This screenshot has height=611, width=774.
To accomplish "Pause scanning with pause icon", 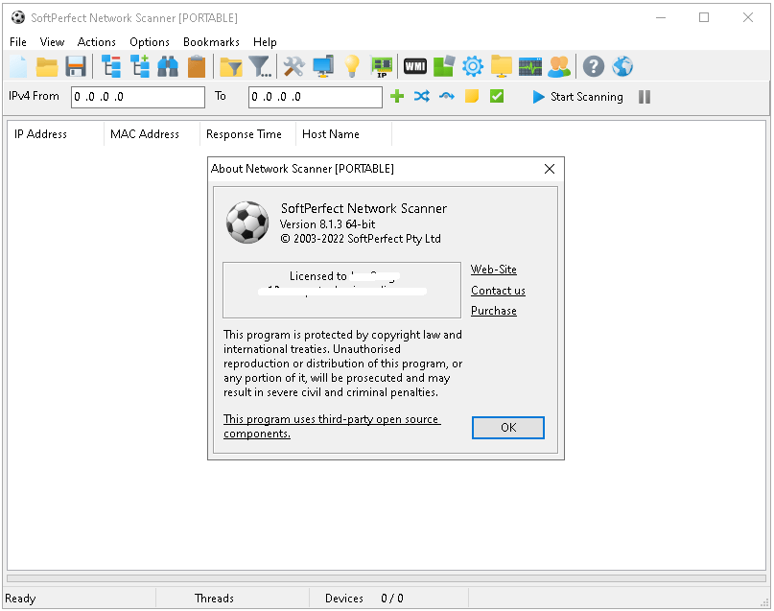I will (645, 97).
